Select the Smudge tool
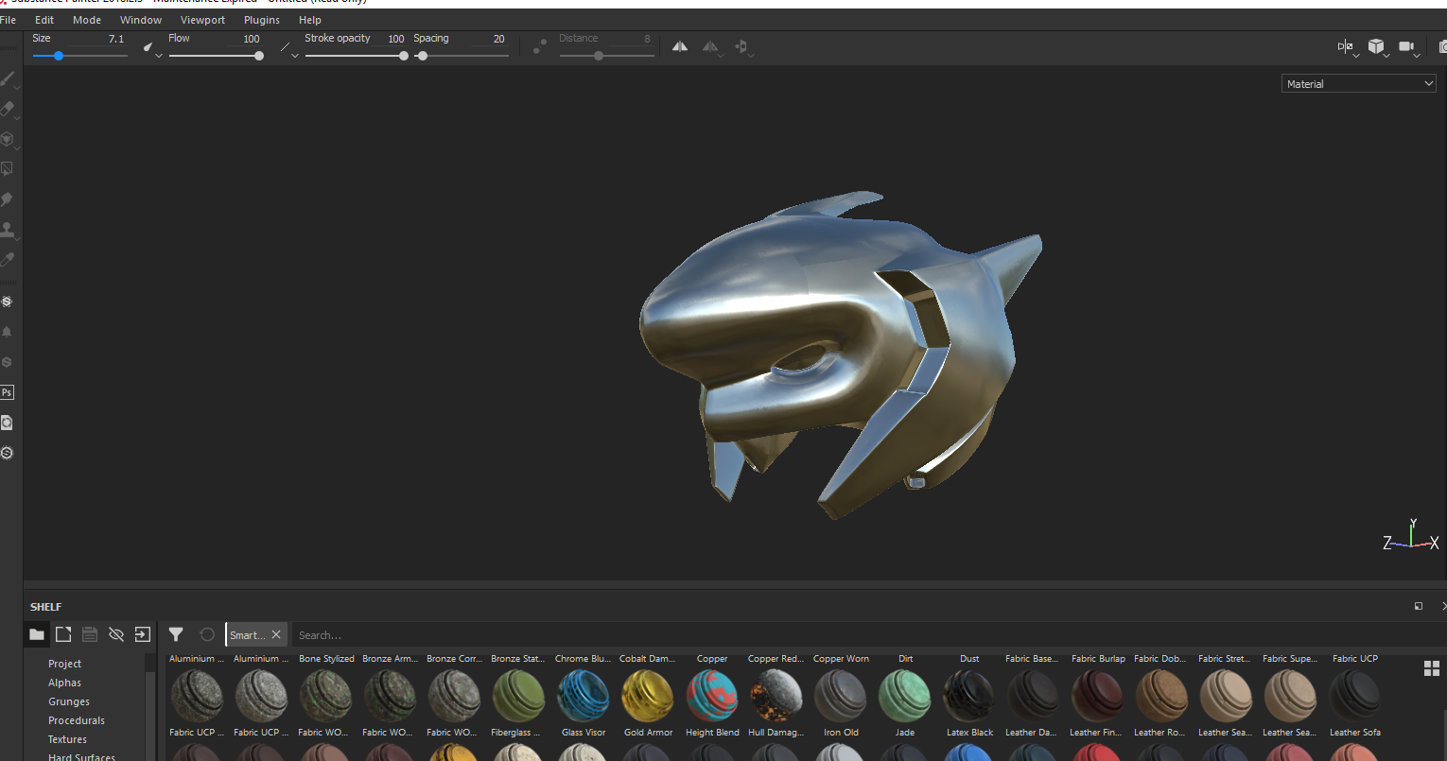The width and height of the screenshot is (1447, 761). tap(8, 199)
